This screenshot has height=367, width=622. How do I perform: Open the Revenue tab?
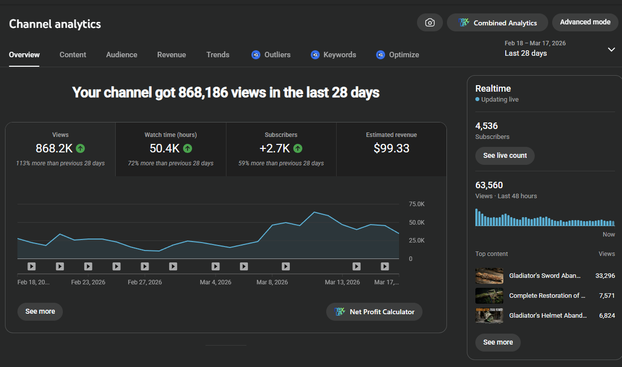pos(172,55)
